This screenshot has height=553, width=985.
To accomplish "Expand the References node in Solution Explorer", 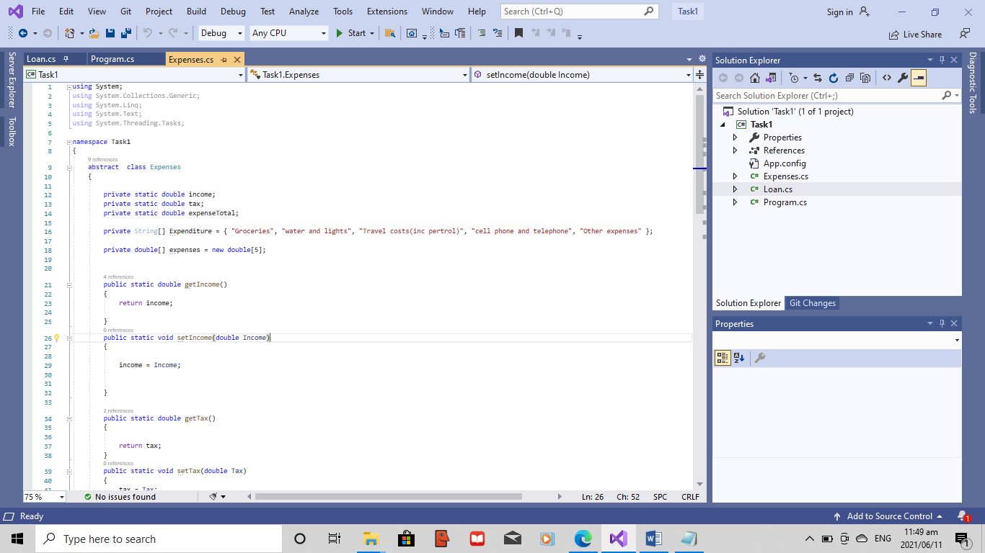I will 734,150.
